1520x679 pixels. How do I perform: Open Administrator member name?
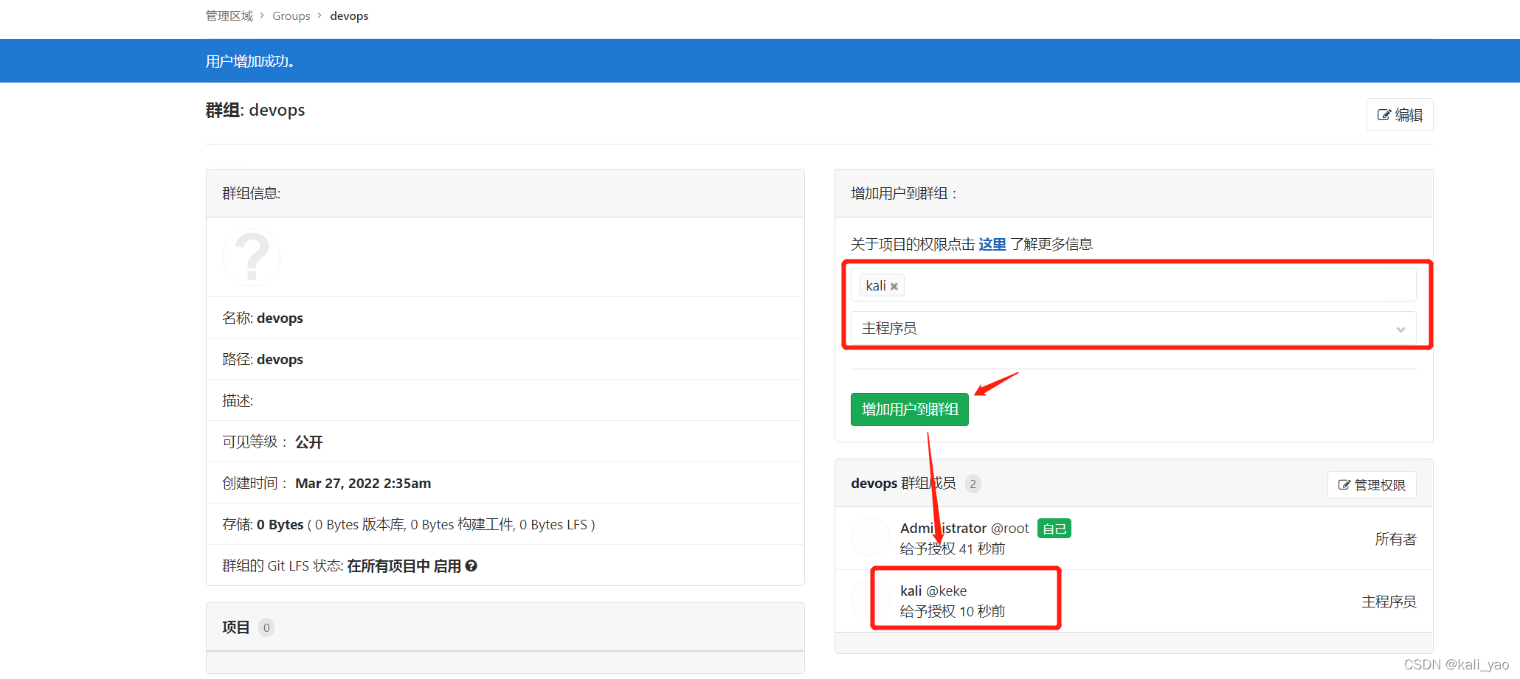click(944, 528)
